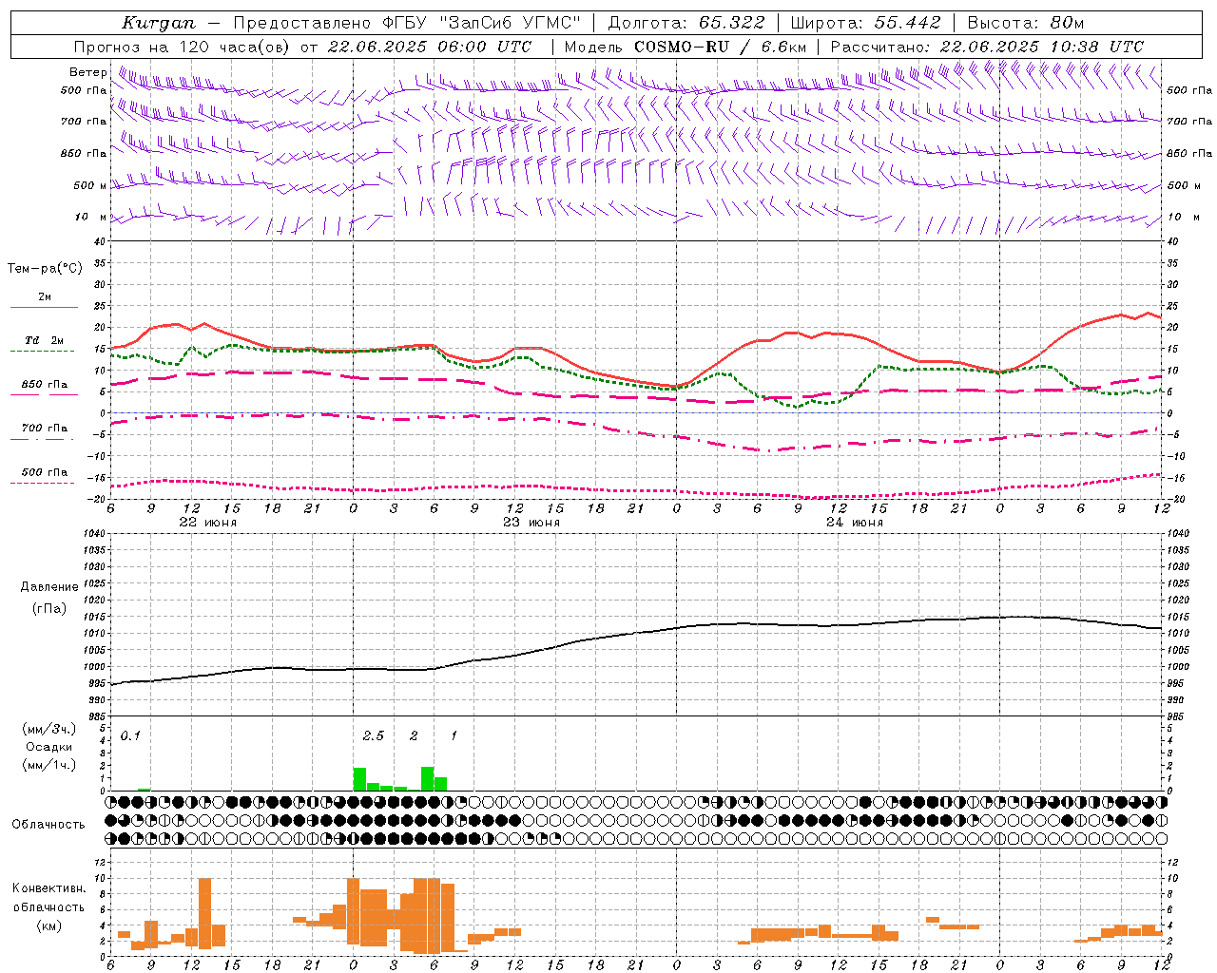1217x973 pixels.
Task: Click the (мм/3ч.) precipitation unit label
Action: click(48, 729)
